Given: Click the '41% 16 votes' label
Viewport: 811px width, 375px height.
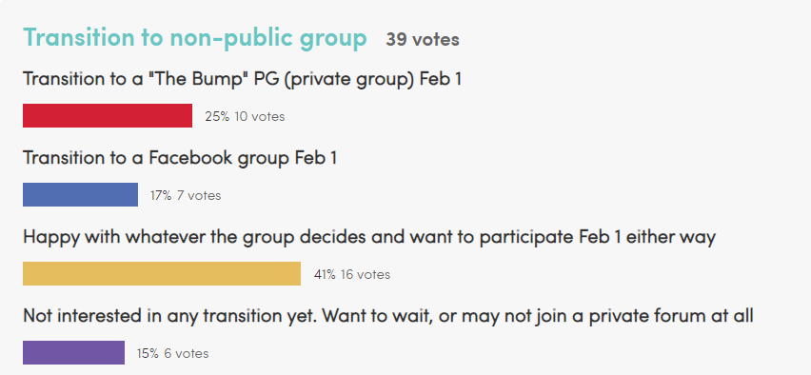Looking at the screenshot, I should coord(351,275).
